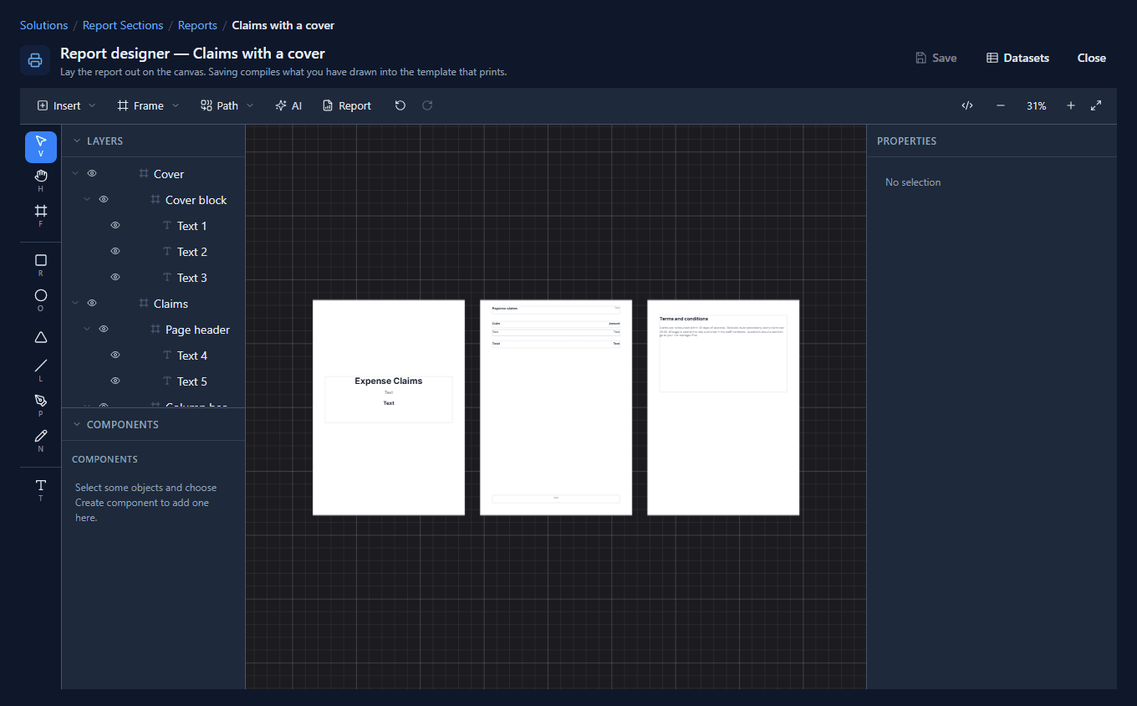Screen dimensions: 1137x706
Task: Hide the Text 5 layer
Action: coord(115,381)
